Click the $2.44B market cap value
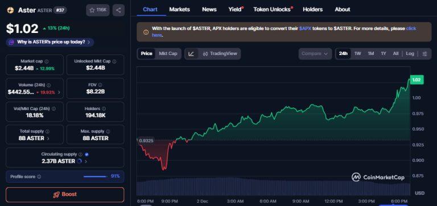The width and height of the screenshot is (437, 206). click(x=24, y=69)
